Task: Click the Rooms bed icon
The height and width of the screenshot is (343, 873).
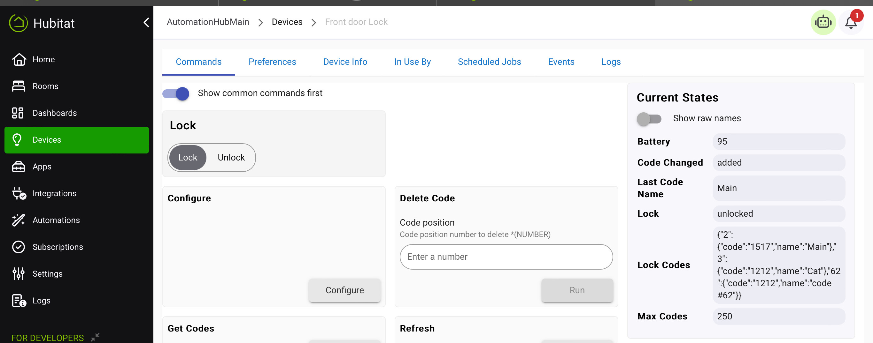Action: [18, 86]
